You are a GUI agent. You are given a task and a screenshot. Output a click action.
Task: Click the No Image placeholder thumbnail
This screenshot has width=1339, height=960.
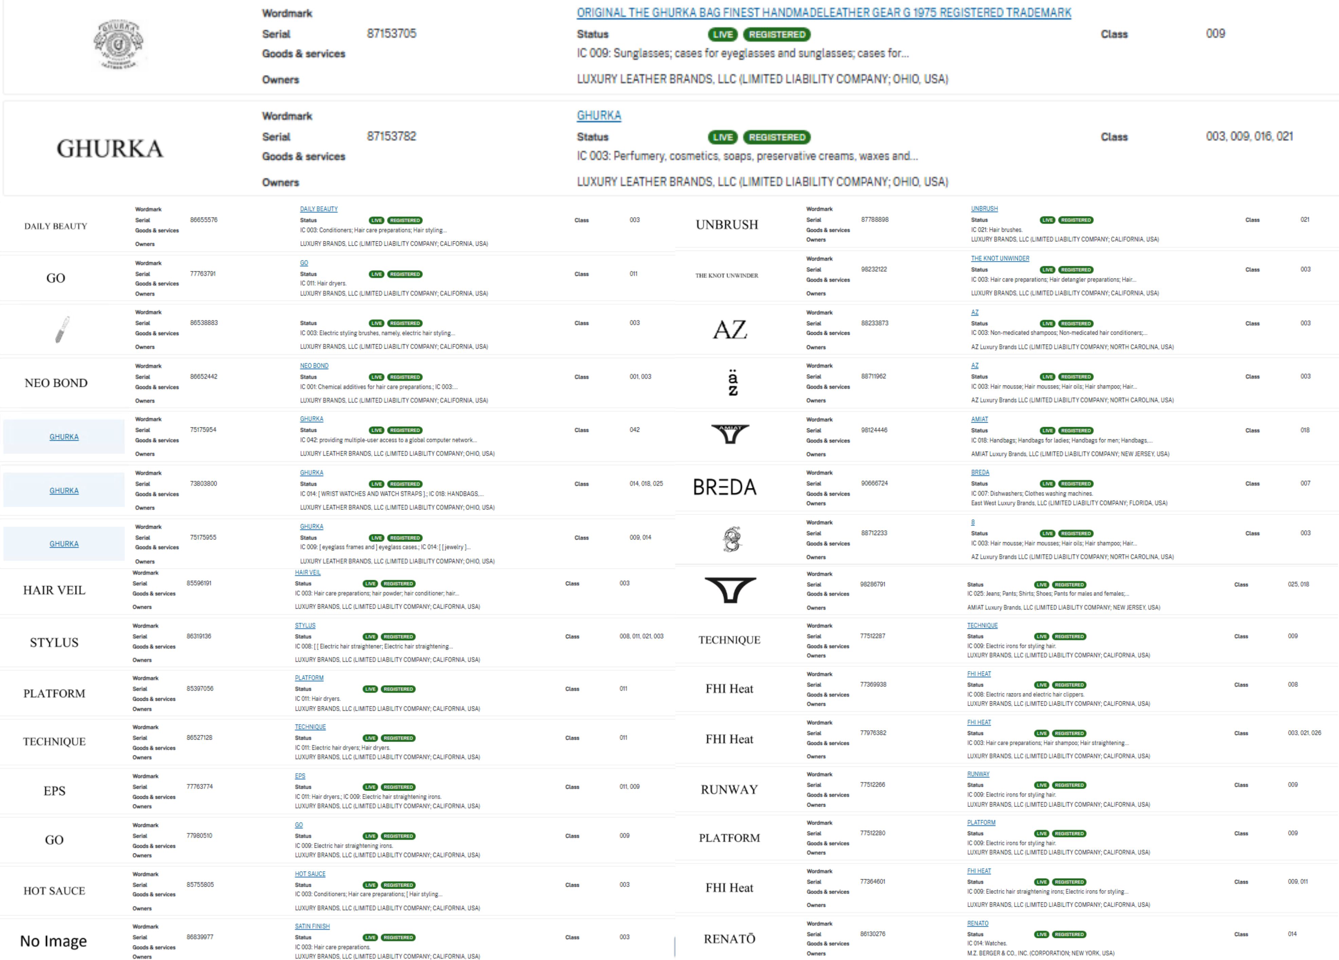[53, 941]
